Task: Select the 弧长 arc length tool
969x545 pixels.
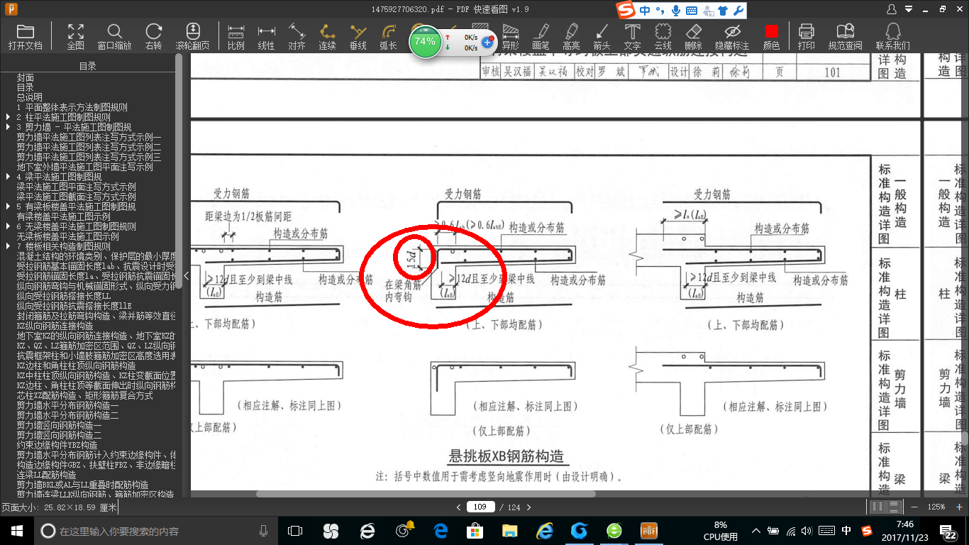Action: [388, 37]
